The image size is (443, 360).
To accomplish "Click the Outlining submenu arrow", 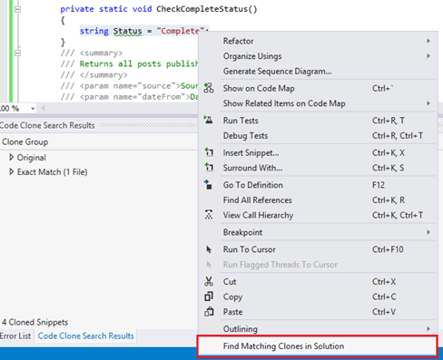I will 428,328.
